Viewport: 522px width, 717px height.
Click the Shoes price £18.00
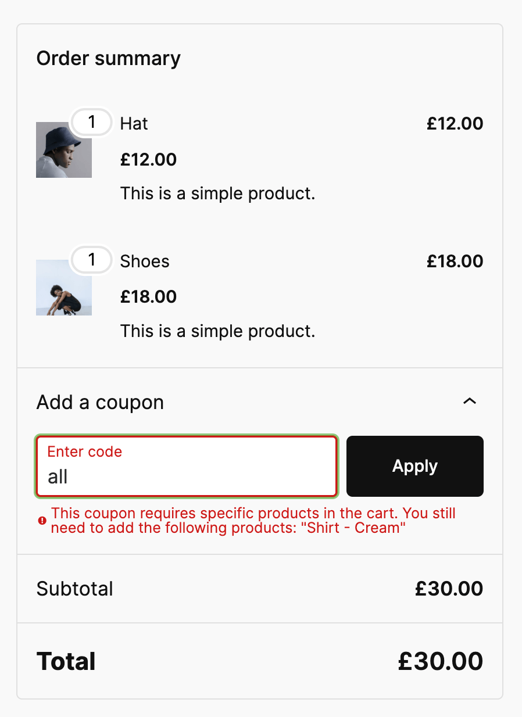(455, 261)
